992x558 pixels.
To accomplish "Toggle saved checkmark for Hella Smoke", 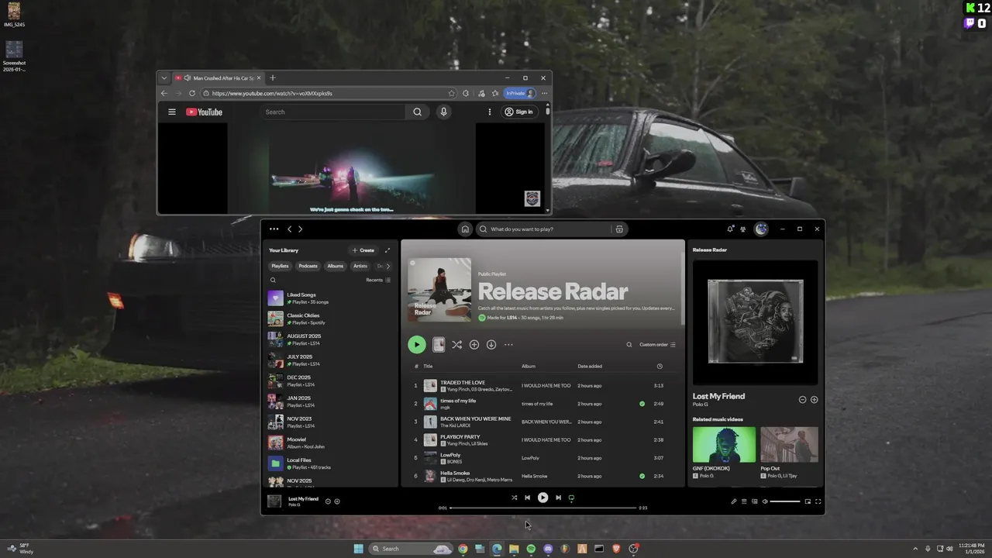I will (x=642, y=476).
